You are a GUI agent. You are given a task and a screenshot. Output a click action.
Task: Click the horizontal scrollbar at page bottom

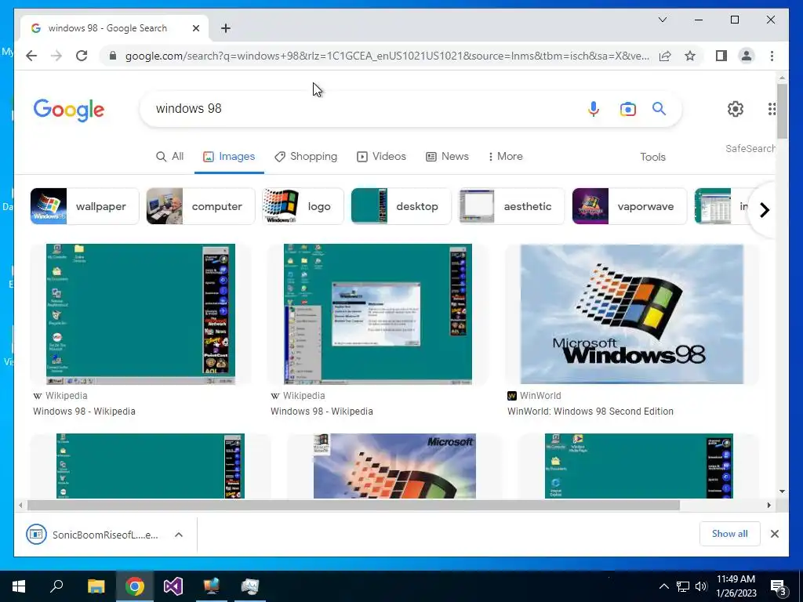[354, 506]
